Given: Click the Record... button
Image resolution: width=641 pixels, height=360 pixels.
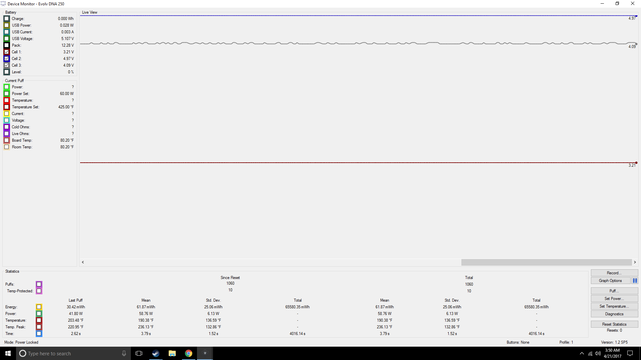Looking at the screenshot, I should (614, 273).
